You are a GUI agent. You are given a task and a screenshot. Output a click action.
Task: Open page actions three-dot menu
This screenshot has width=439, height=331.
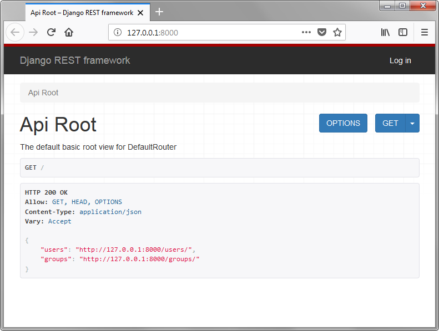[306, 32]
